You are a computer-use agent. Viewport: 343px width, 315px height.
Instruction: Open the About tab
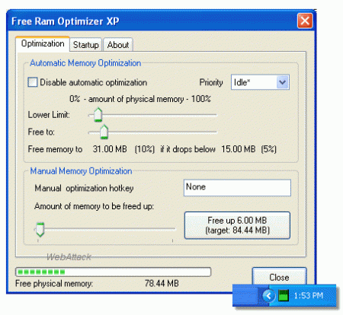click(118, 45)
